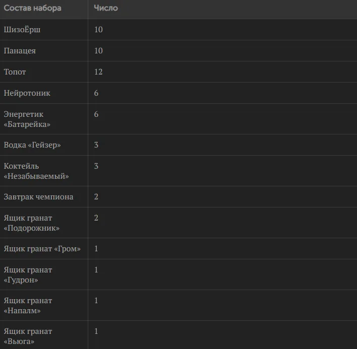Click the quantity 10 beside ШизоЁрш
Screen dimensions: 357x349
coord(98,30)
